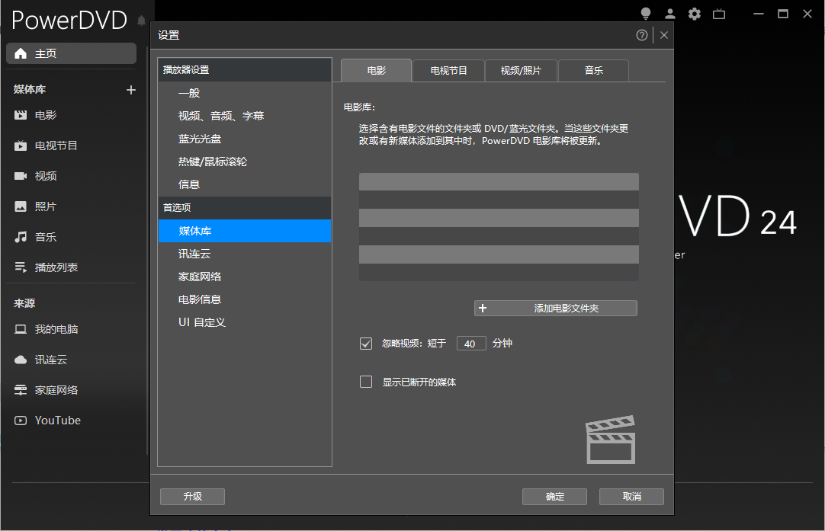This screenshot has width=825, height=531.
Task: Click the YouTube play icon in sidebar
Action: pos(21,421)
